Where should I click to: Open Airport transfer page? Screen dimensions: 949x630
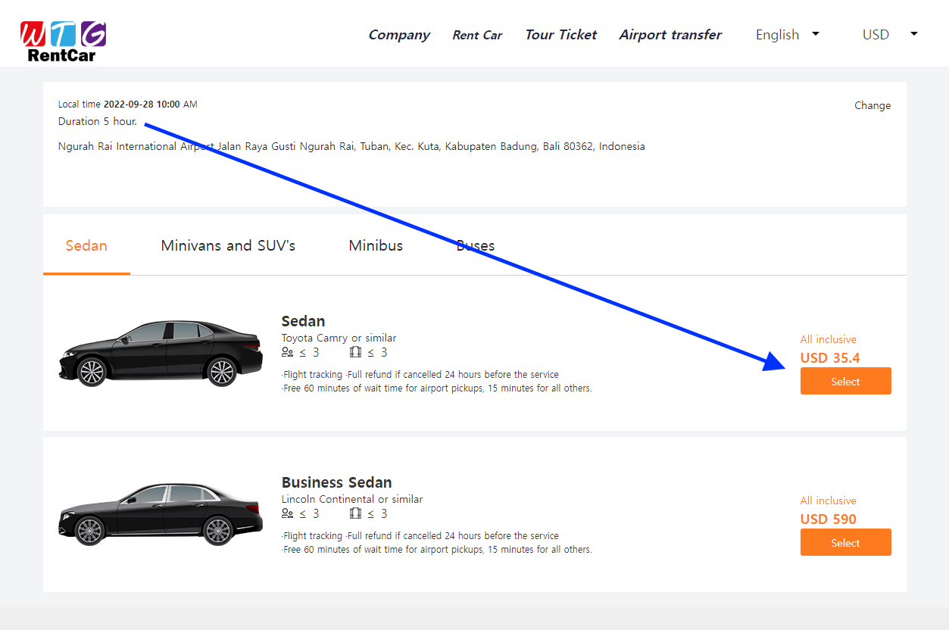[x=670, y=35]
